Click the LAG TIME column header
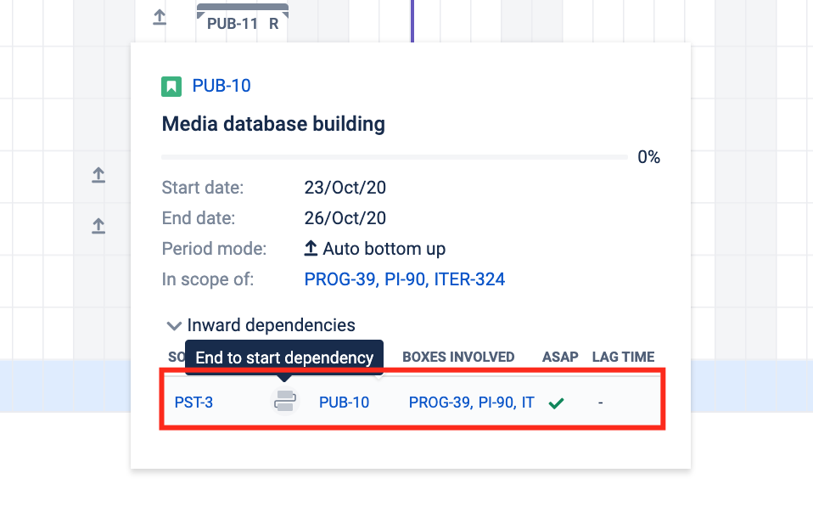The image size is (813, 518). point(623,358)
